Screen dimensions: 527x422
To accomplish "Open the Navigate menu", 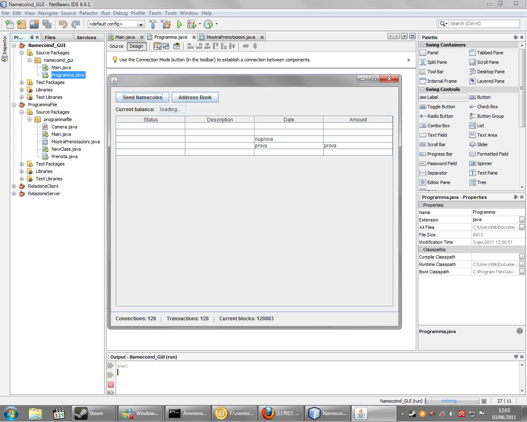I will [x=48, y=13].
